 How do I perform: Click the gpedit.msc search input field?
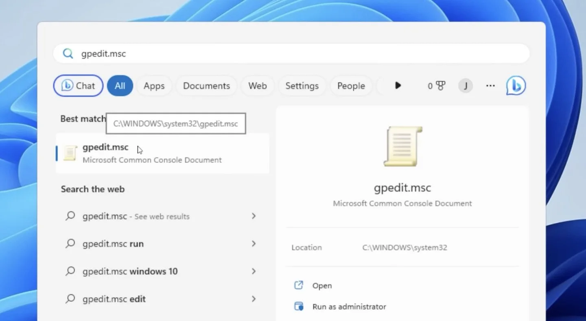291,53
